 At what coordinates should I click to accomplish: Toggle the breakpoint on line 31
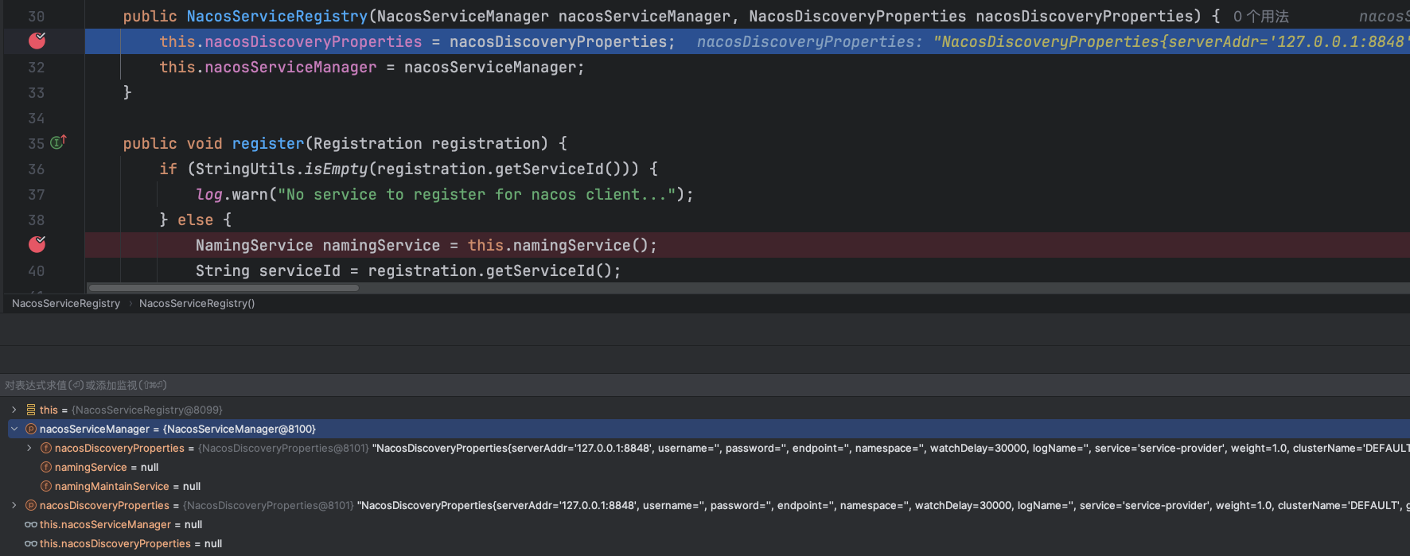tap(37, 41)
